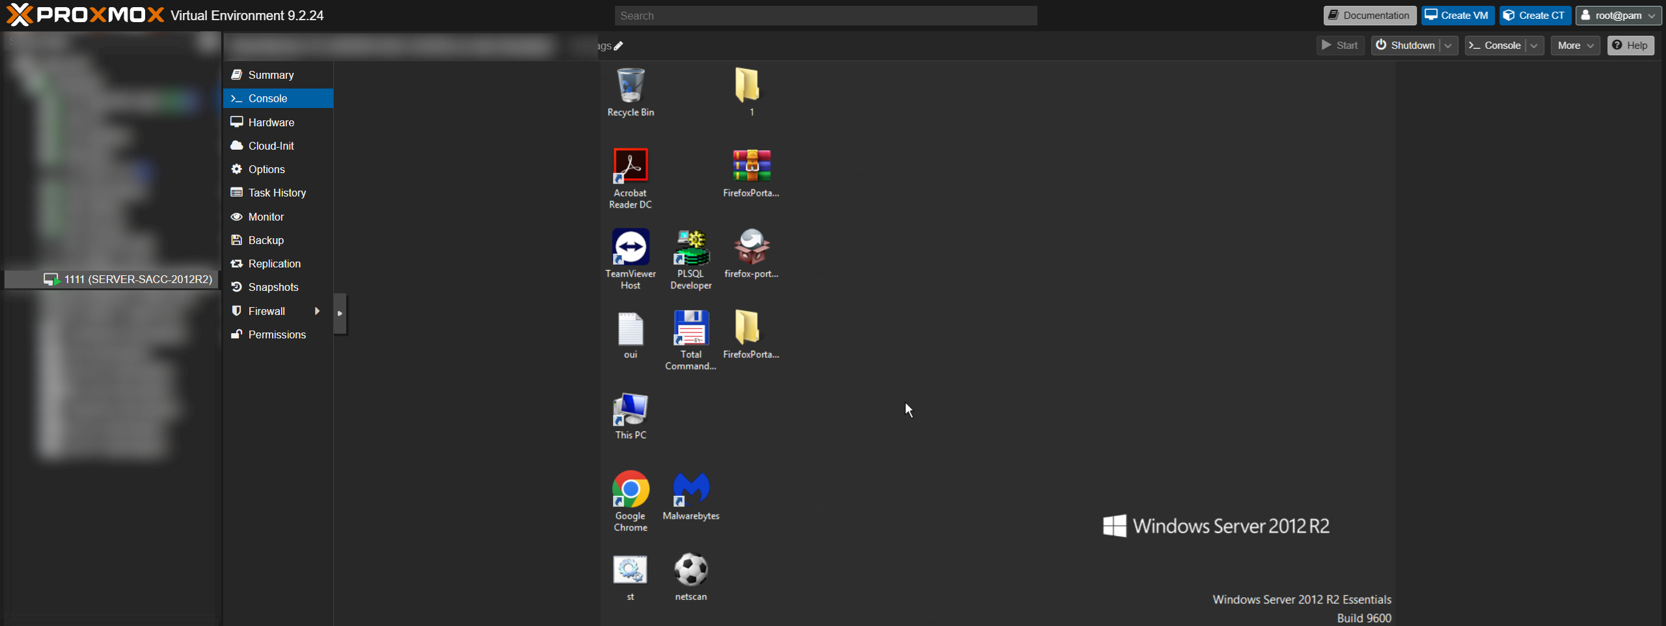
Task: Select VM 1111 (SERVER-SACC-2012R2) in tree
Action: 112,279
